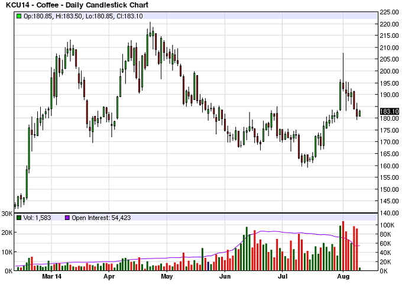Click the 140.00 price axis label
Image resolution: width=402 pixels, height=294 pixels.
389,213
